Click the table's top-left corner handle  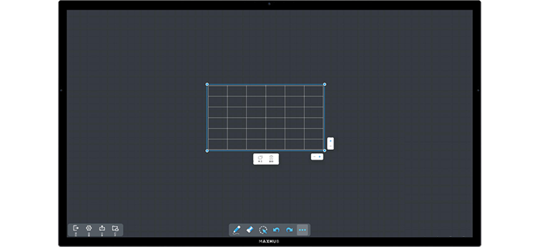207,84
